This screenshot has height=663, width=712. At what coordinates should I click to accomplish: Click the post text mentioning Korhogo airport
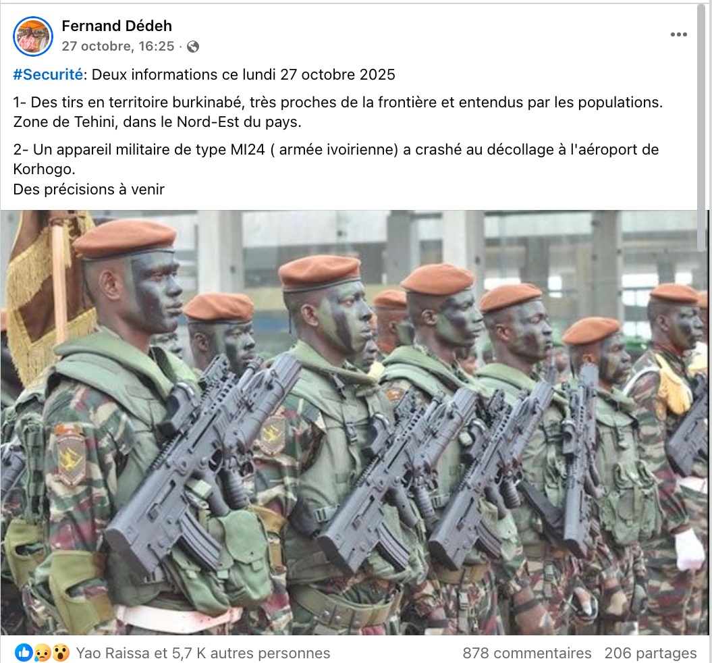(x=336, y=159)
